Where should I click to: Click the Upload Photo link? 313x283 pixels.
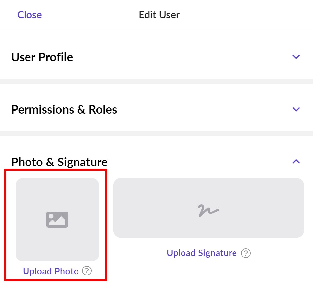click(x=51, y=271)
